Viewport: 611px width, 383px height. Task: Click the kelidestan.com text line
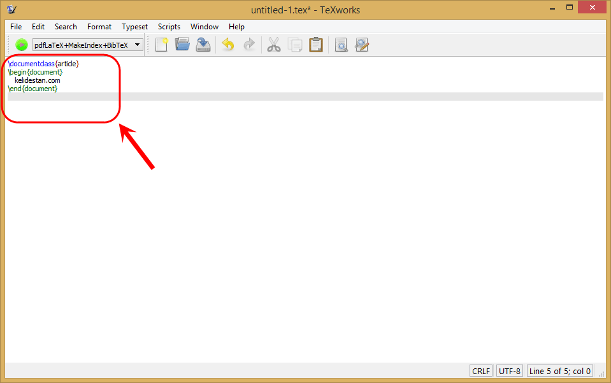[38, 80]
